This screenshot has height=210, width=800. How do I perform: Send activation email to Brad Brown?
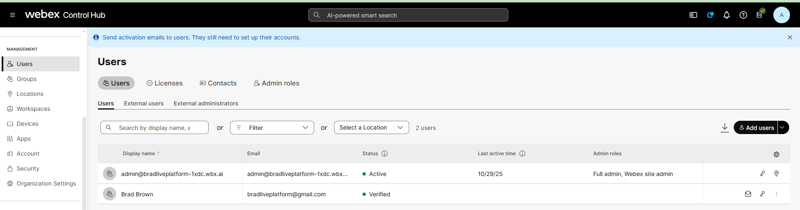[748, 194]
